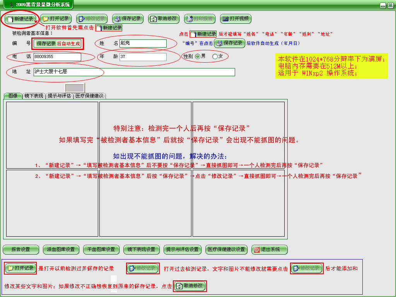Select the first empty image thumbnail box
396x297 pixels.
coord(52,134)
